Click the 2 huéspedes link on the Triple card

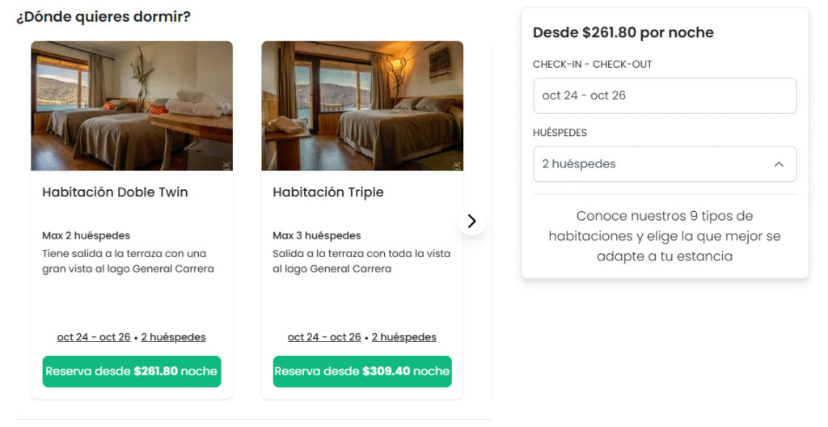coord(404,337)
